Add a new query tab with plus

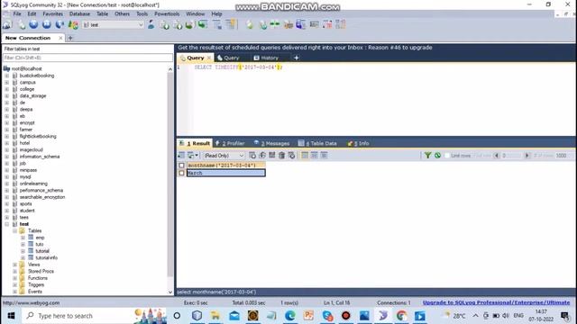click(x=297, y=58)
